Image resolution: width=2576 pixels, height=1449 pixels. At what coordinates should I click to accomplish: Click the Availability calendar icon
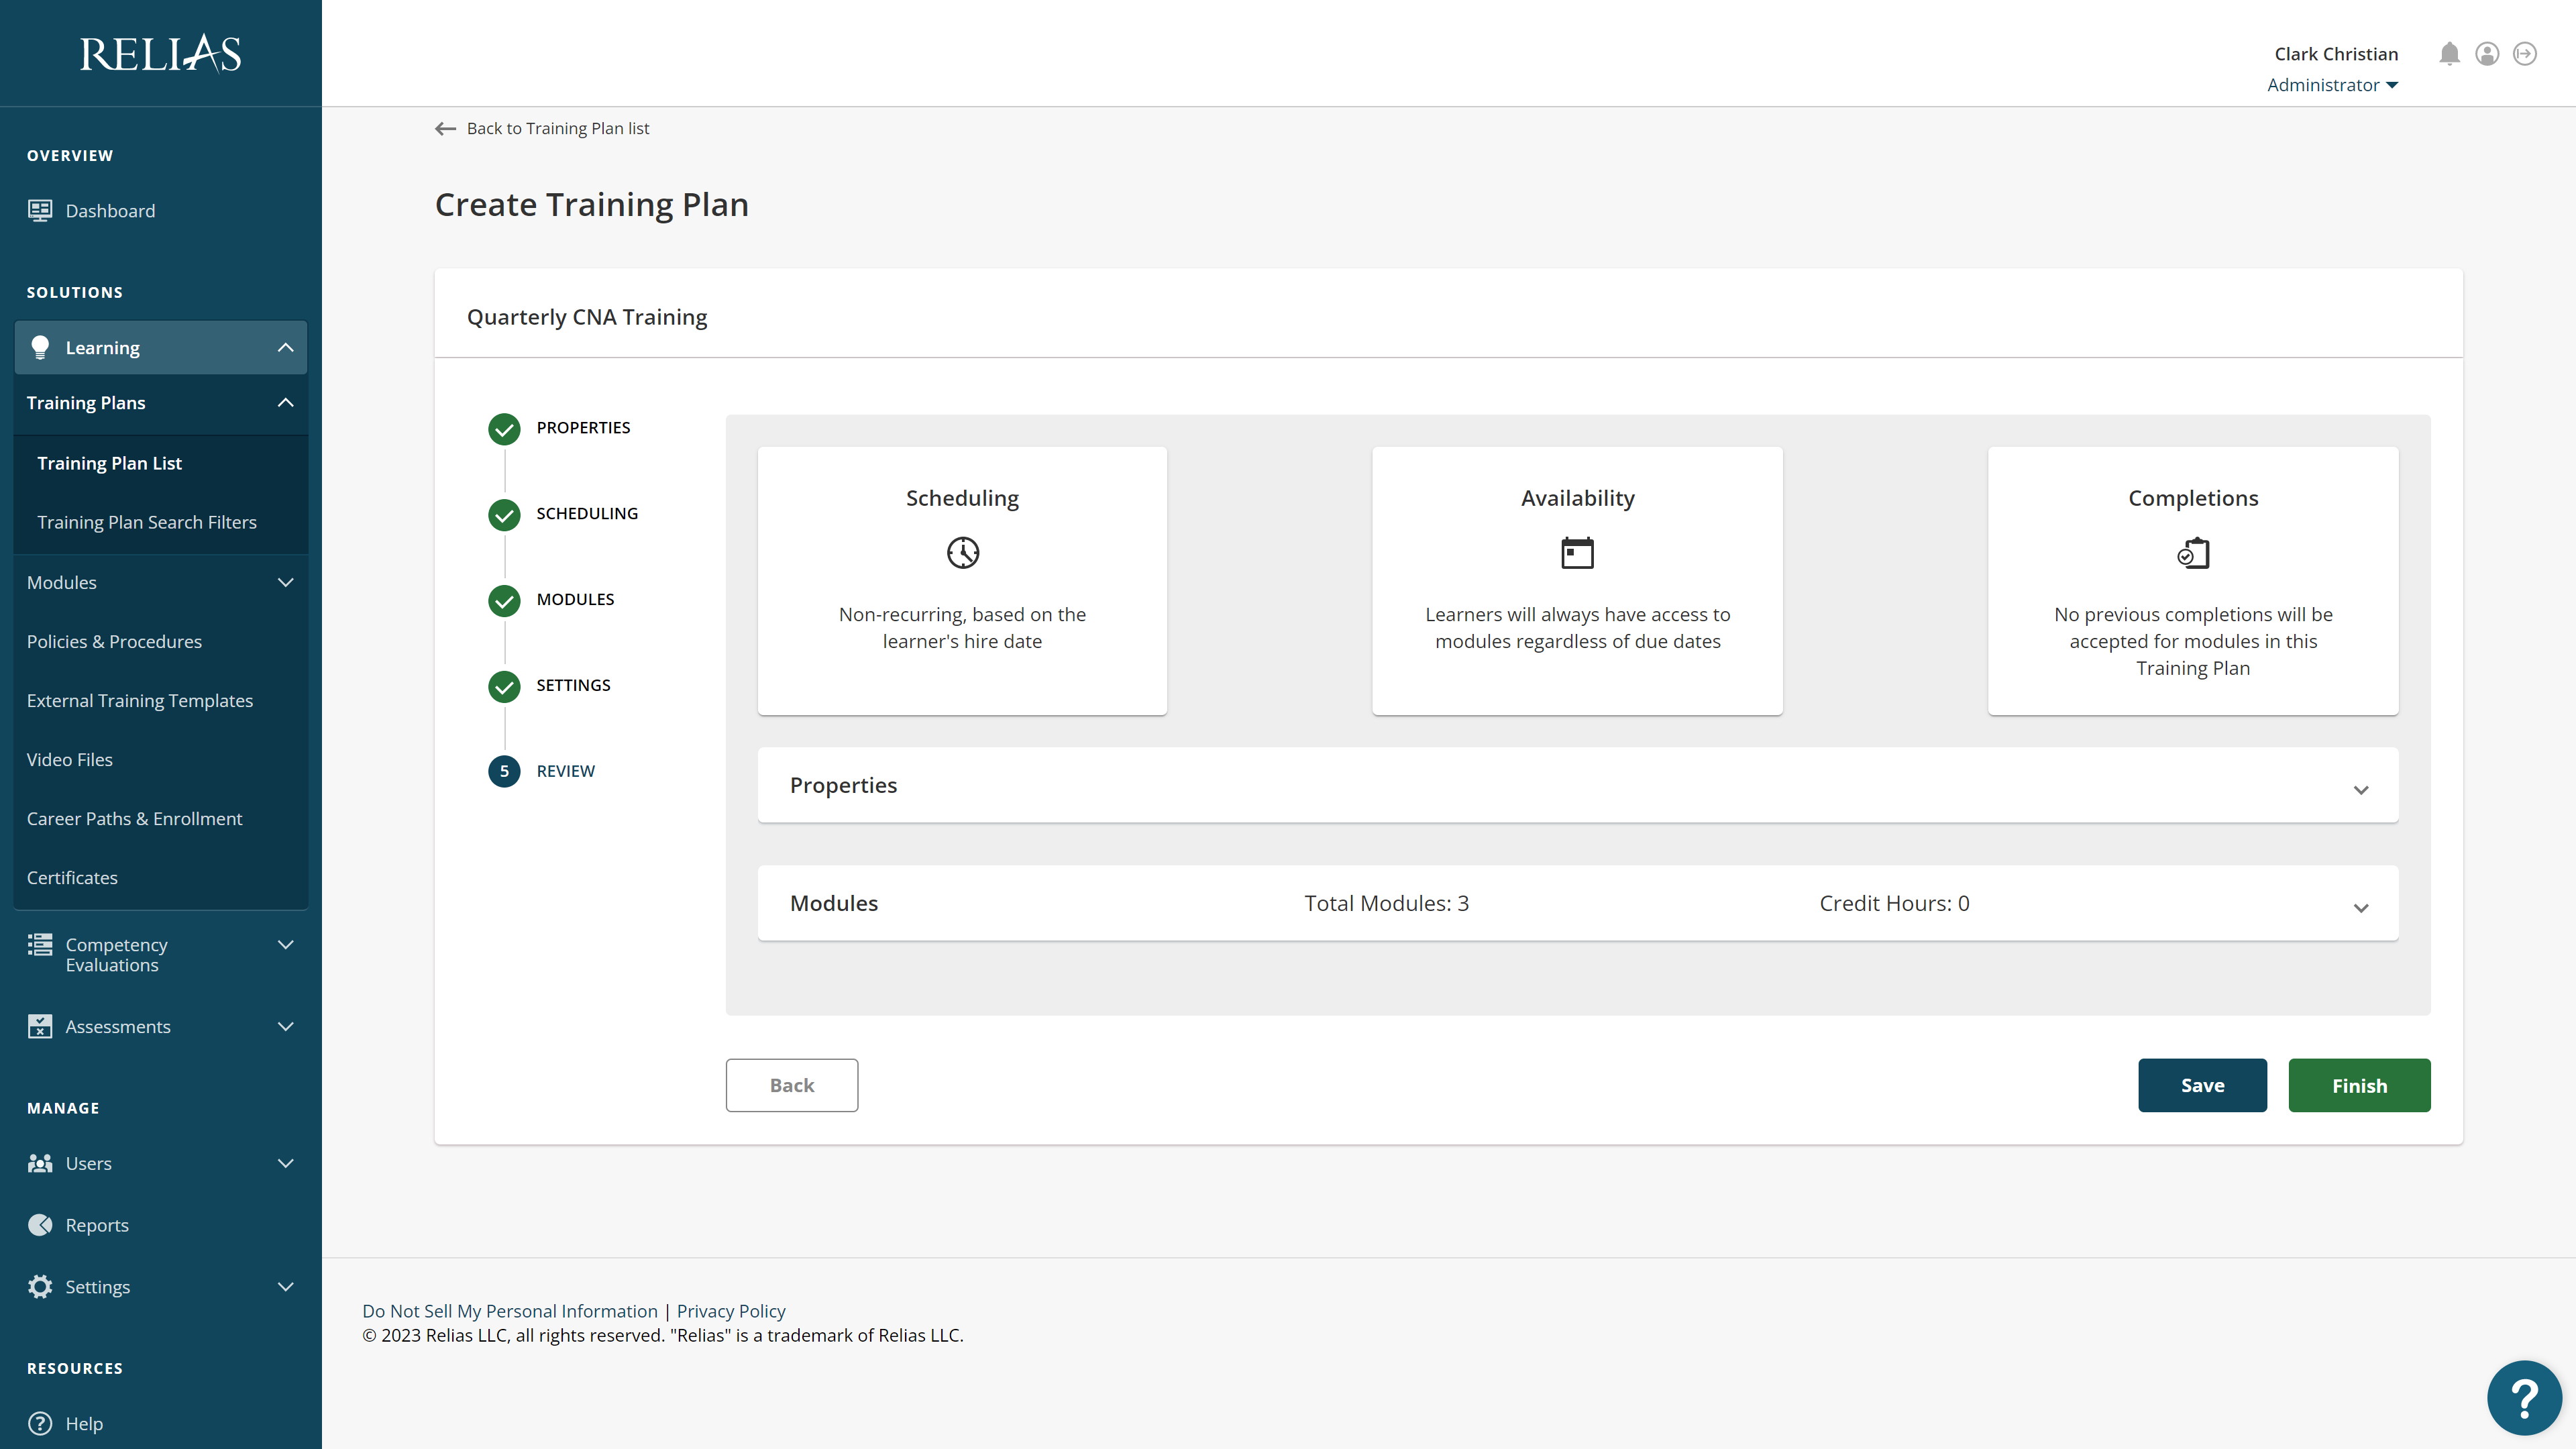[1577, 553]
